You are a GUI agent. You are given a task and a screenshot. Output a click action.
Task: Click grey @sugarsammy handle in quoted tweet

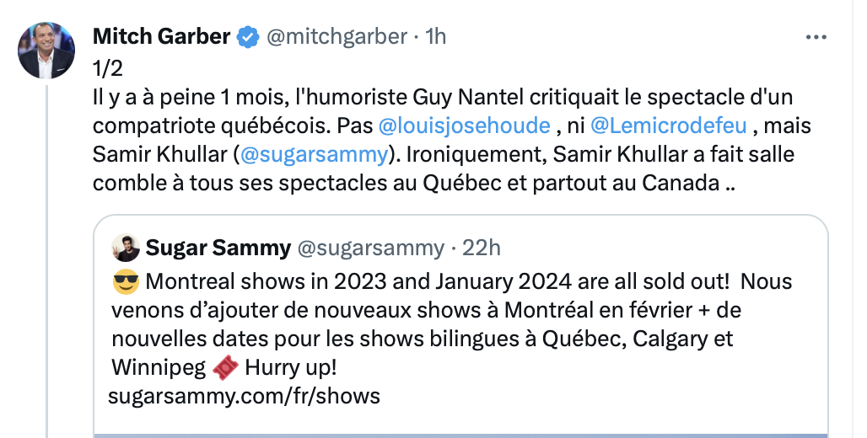pos(370,248)
